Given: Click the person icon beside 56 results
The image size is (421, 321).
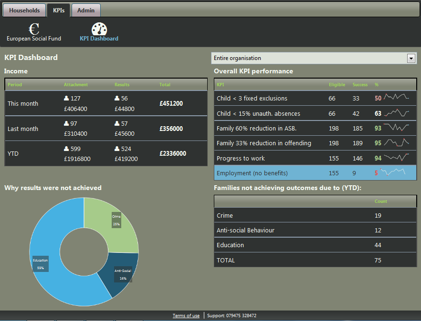Looking at the screenshot, I should pyautogui.click(x=116, y=98).
